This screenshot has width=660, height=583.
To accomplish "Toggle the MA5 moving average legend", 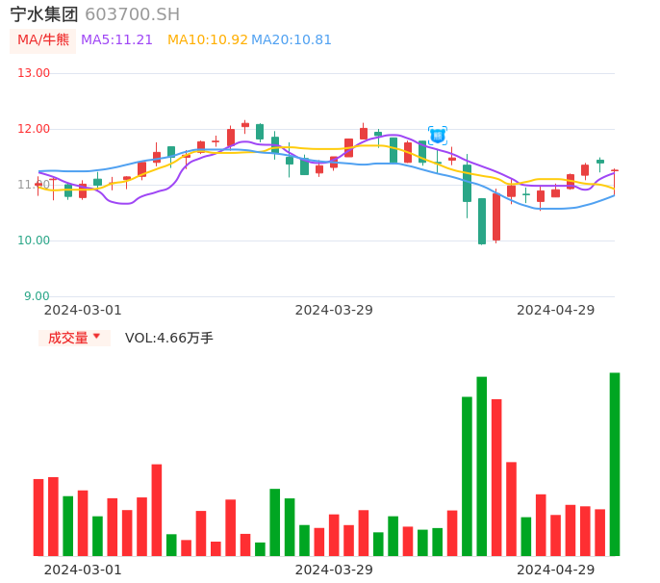I will tap(116, 40).
